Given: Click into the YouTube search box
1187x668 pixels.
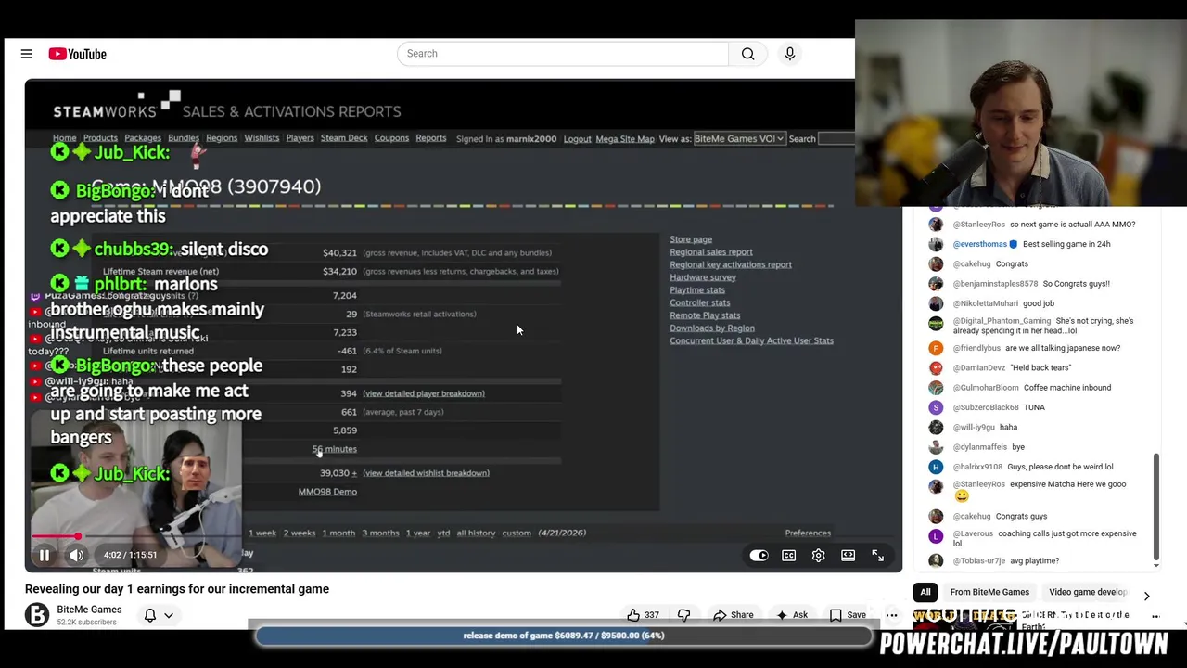Looking at the screenshot, I should coord(563,54).
